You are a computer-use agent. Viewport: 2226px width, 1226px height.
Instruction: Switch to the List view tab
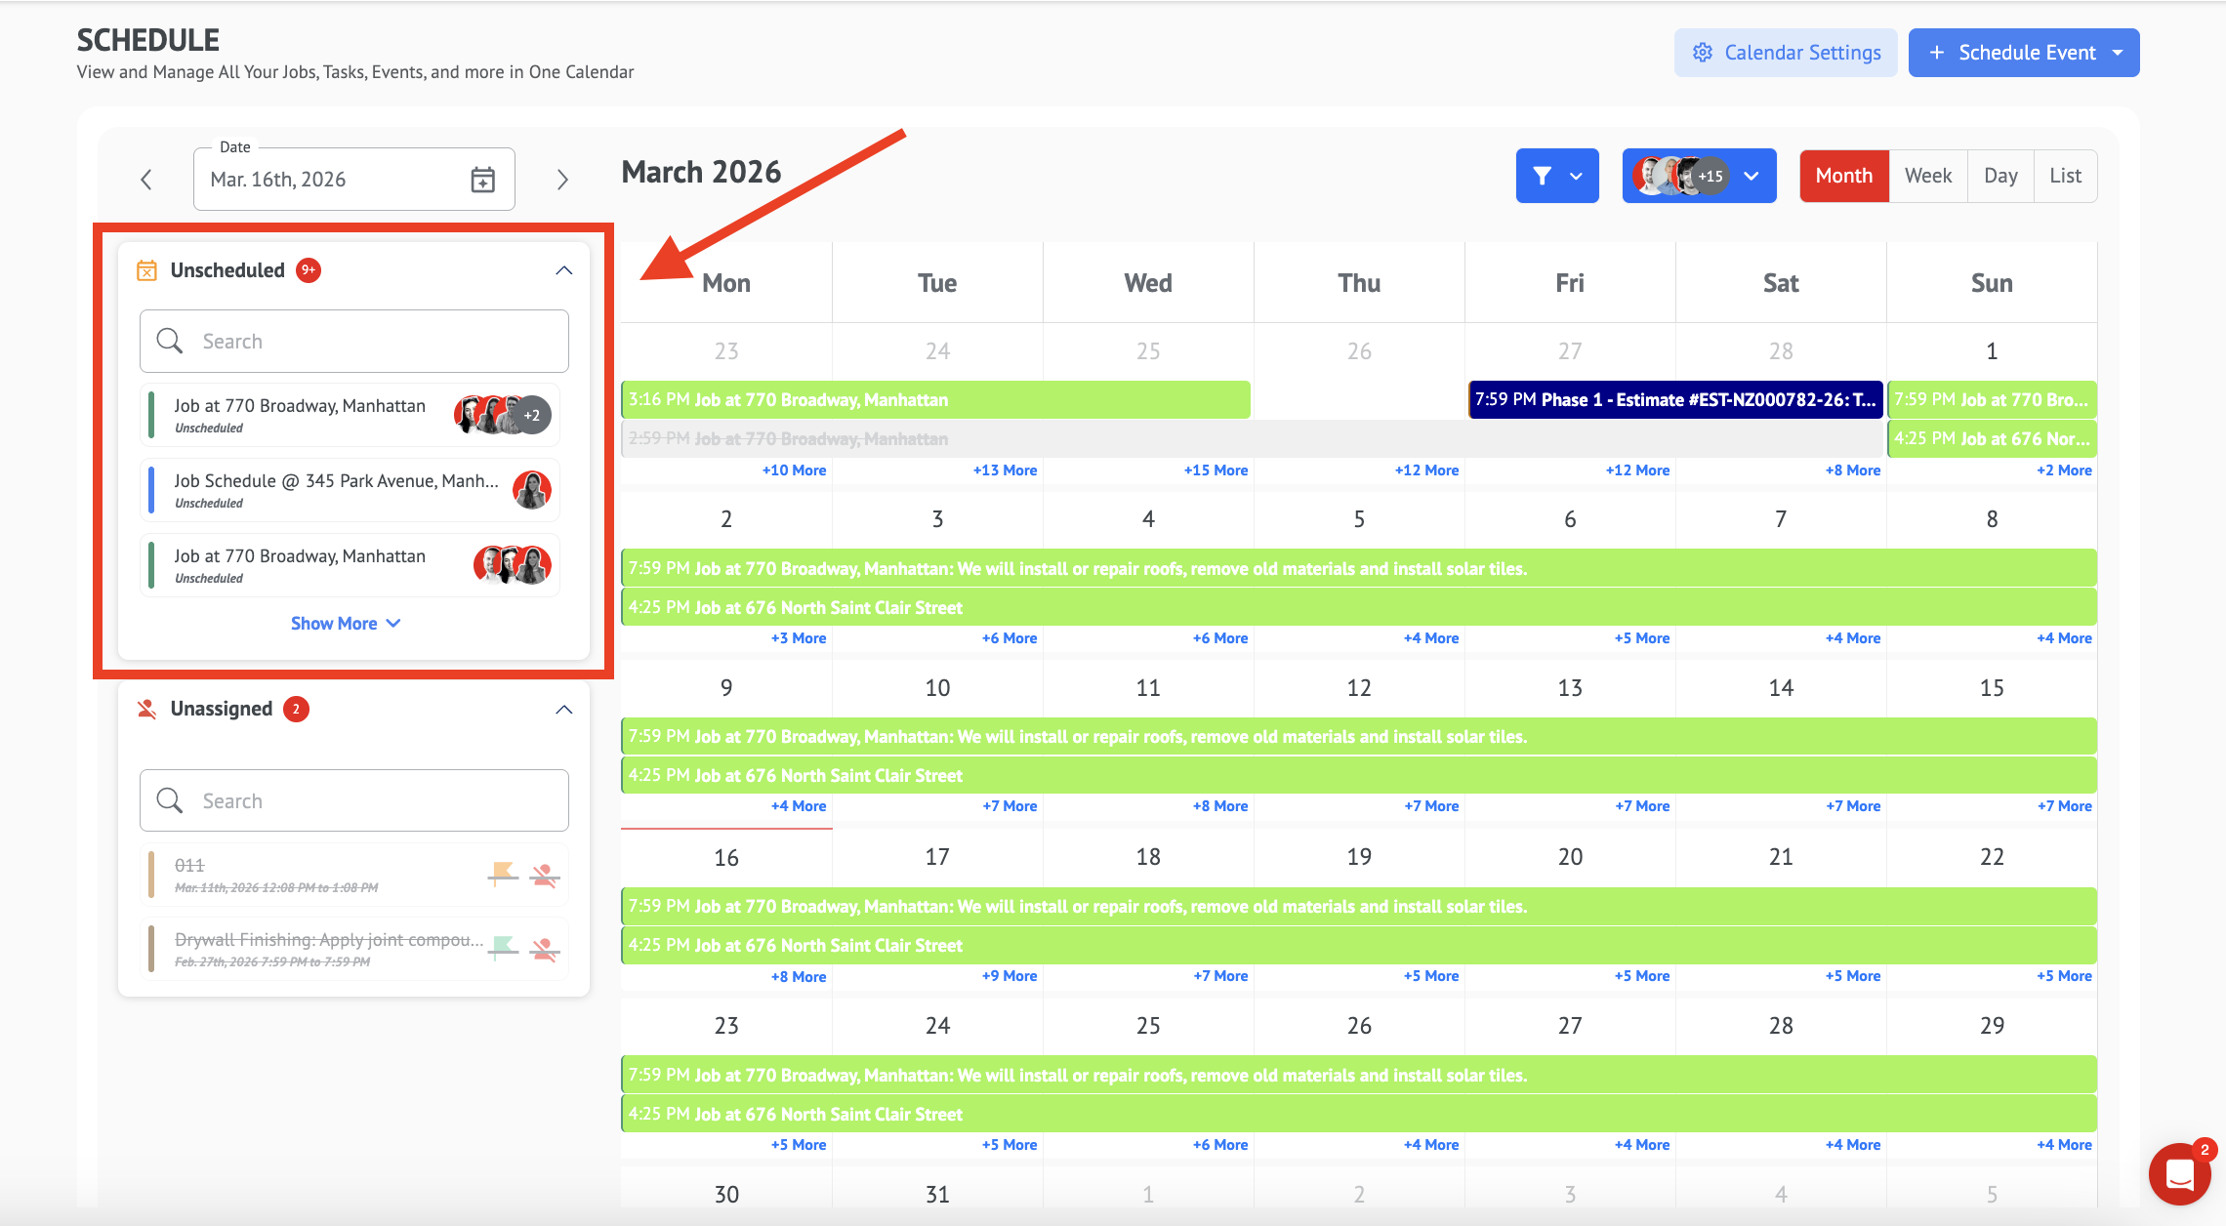tap(2065, 176)
